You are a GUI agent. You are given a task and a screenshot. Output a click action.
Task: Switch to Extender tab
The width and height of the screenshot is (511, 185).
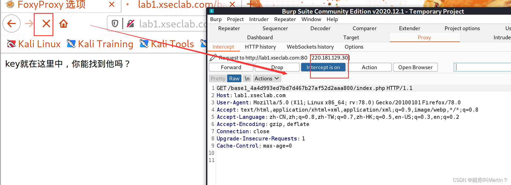point(410,28)
